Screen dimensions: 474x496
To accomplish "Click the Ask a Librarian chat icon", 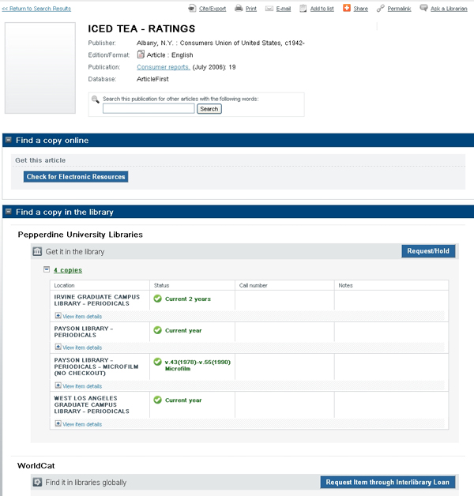I will click(424, 9).
